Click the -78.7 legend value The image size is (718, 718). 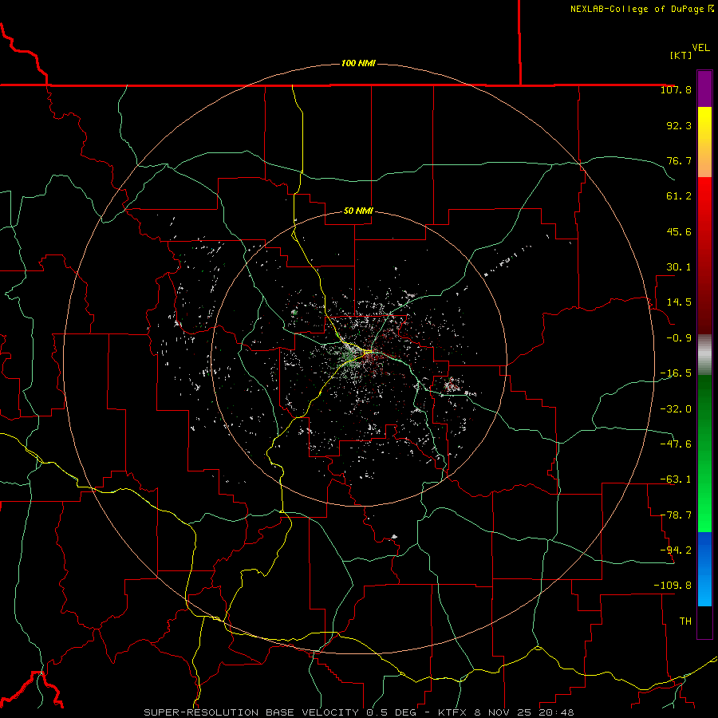click(676, 515)
